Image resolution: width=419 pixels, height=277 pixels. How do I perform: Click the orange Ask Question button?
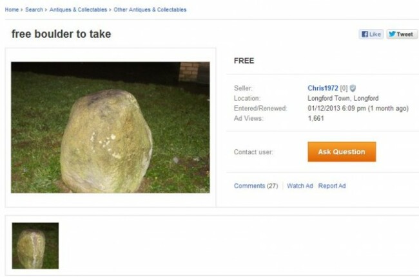click(x=342, y=152)
